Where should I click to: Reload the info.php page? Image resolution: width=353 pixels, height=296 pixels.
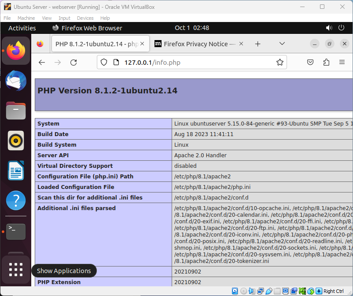[x=74, y=63]
